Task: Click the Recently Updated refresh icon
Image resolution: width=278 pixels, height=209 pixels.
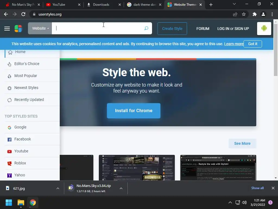Action: pos(10,100)
